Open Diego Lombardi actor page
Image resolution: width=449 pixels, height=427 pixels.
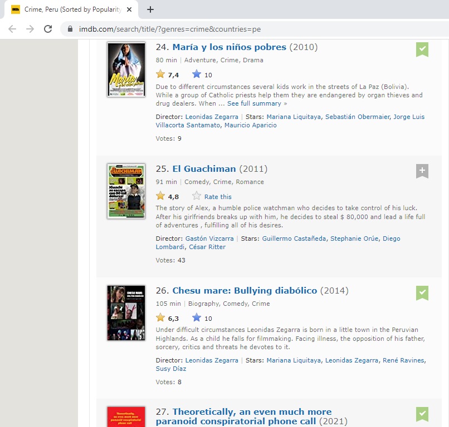[x=278, y=242]
